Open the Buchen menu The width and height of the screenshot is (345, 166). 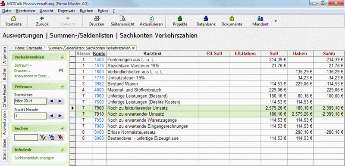point(87,11)
